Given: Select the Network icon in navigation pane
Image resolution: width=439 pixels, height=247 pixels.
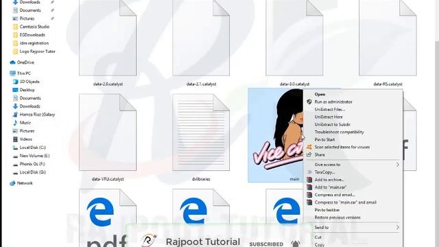Looking at the screenshot, I should [x=12, y=183].
